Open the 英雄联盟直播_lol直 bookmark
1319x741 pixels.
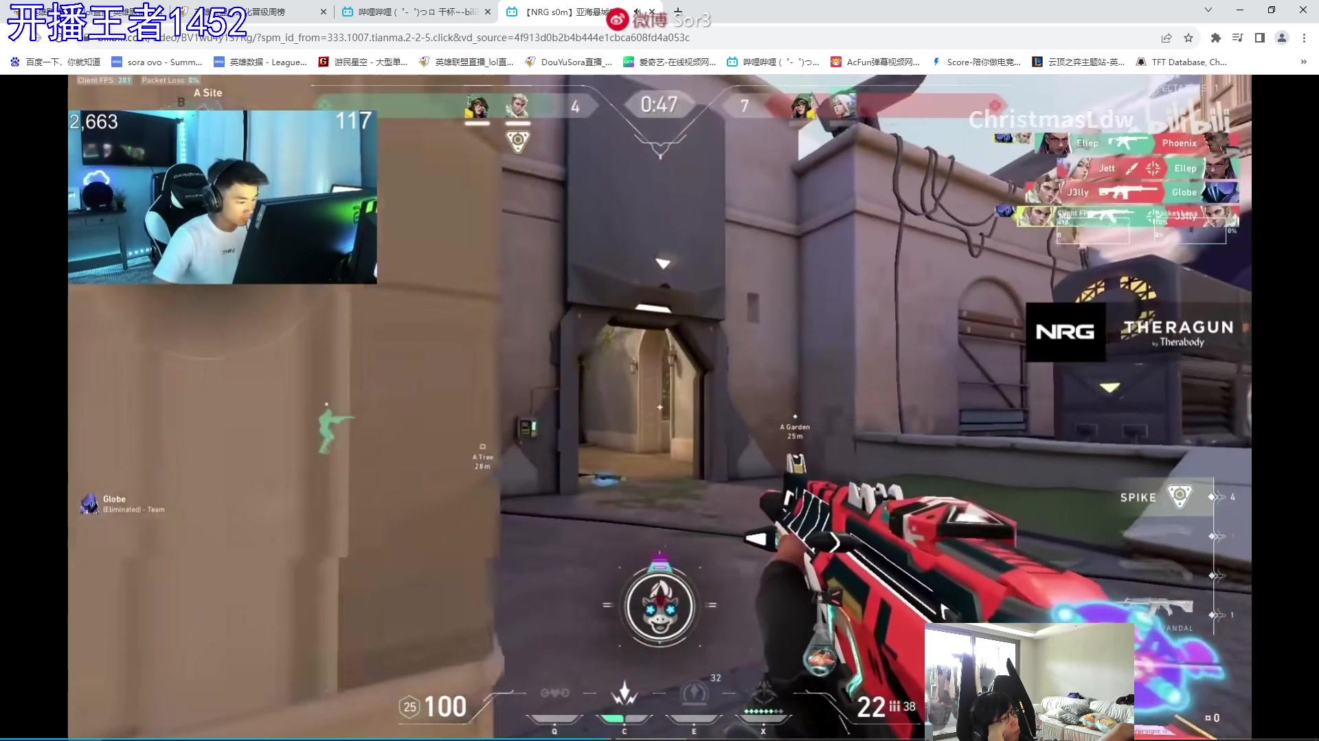466,62
